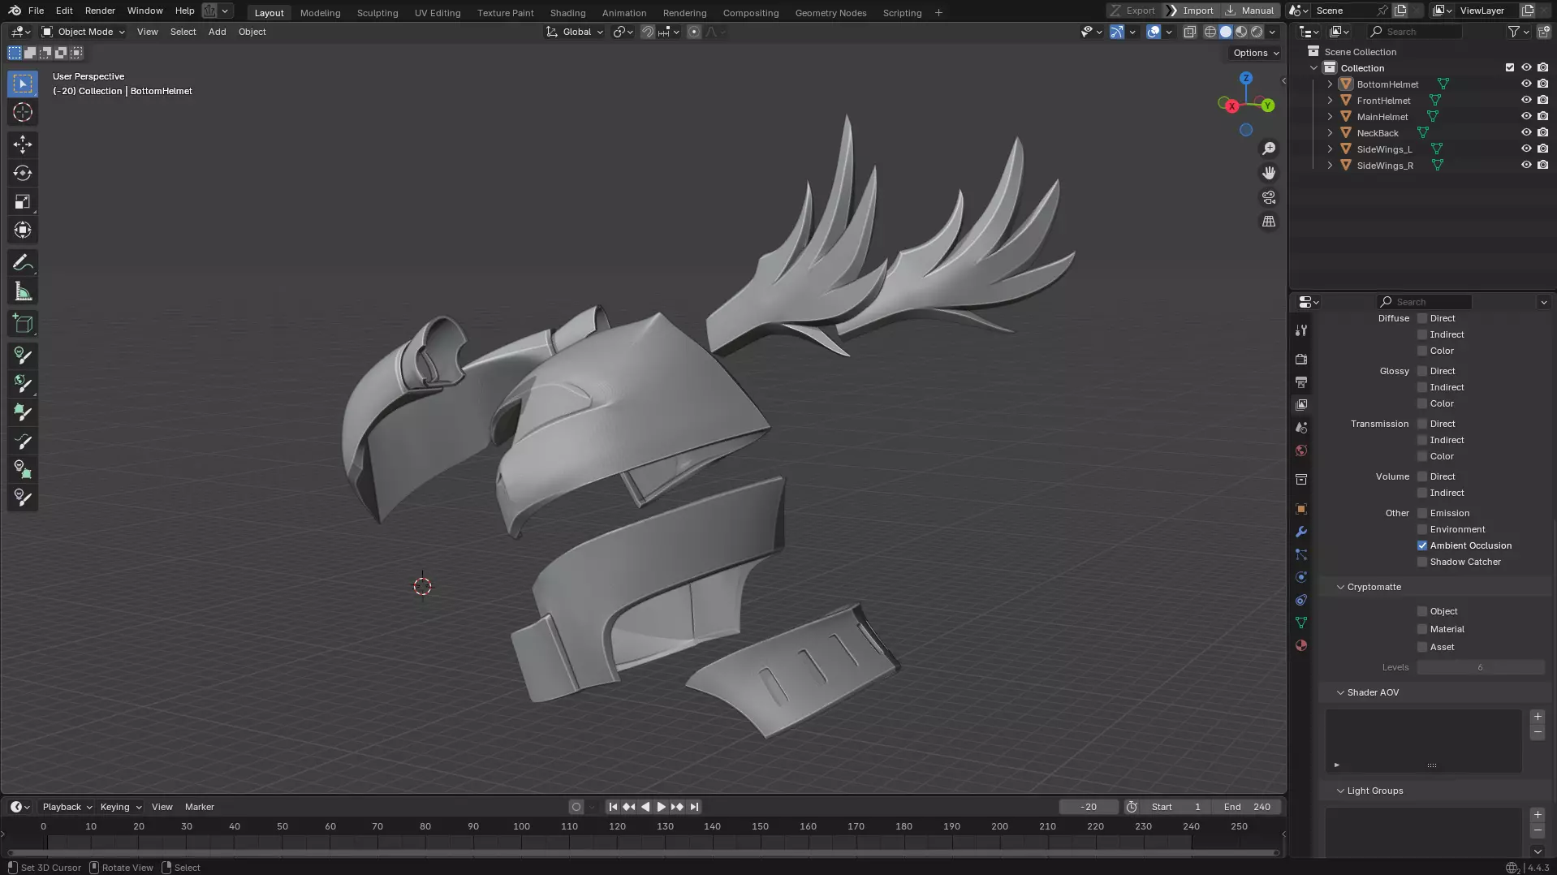The width and height of the screenshot is (1557, 875).
Task: Open the Global transform orientation dropdown
Action: (x=575, y=32)
